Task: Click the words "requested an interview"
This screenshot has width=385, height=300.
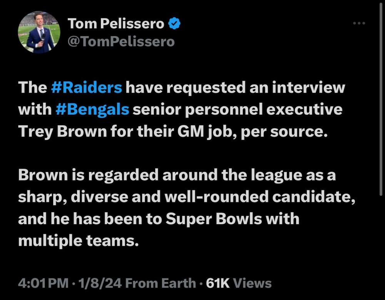Action: [236, 88]
